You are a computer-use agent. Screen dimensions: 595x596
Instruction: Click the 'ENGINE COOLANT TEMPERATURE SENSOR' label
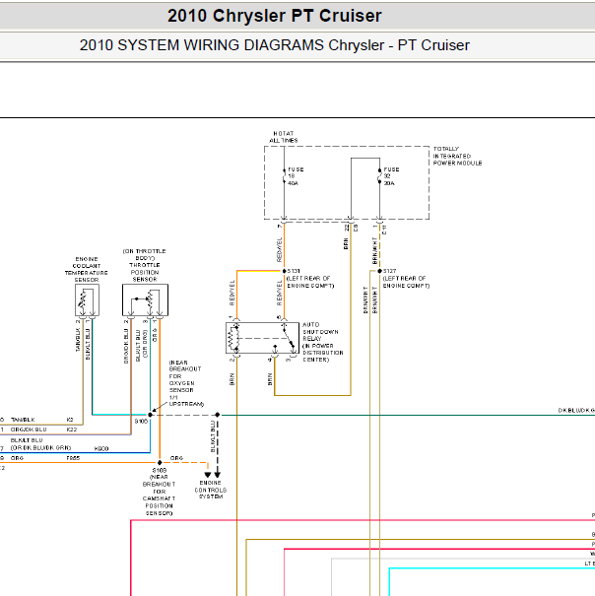(x=87, y=270)
